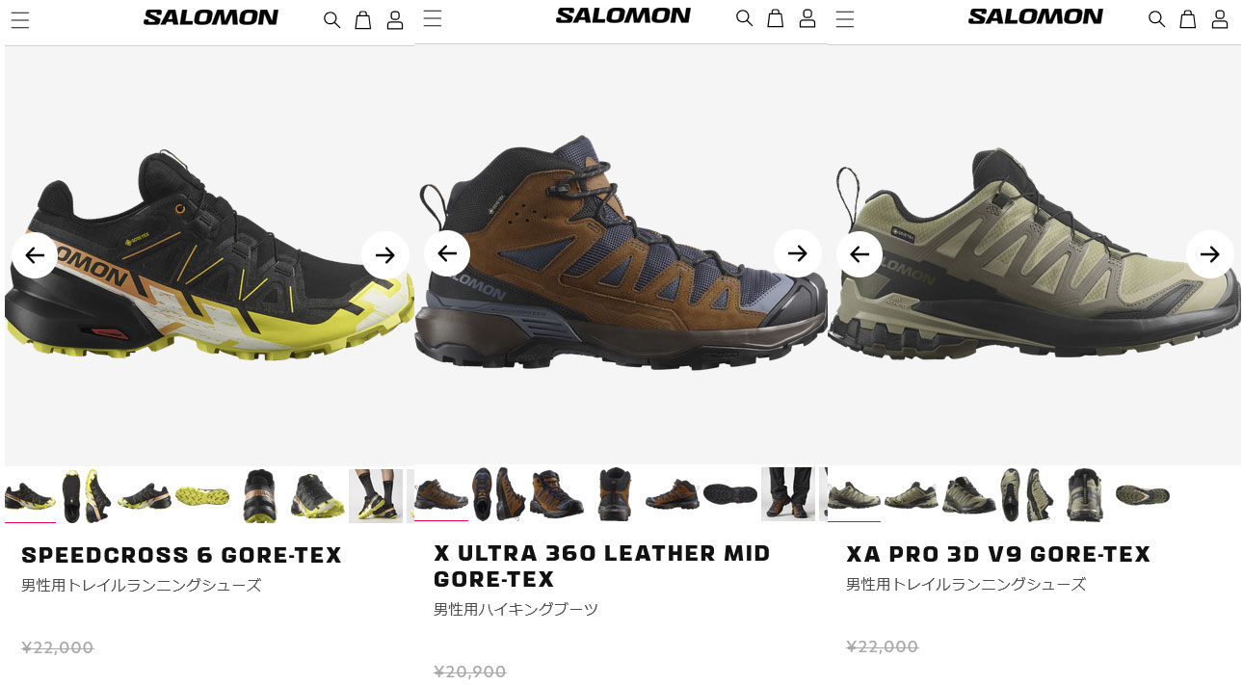Select Speedcross yellow outsole thumbnail
The image size is (1243, 685).
202,496
